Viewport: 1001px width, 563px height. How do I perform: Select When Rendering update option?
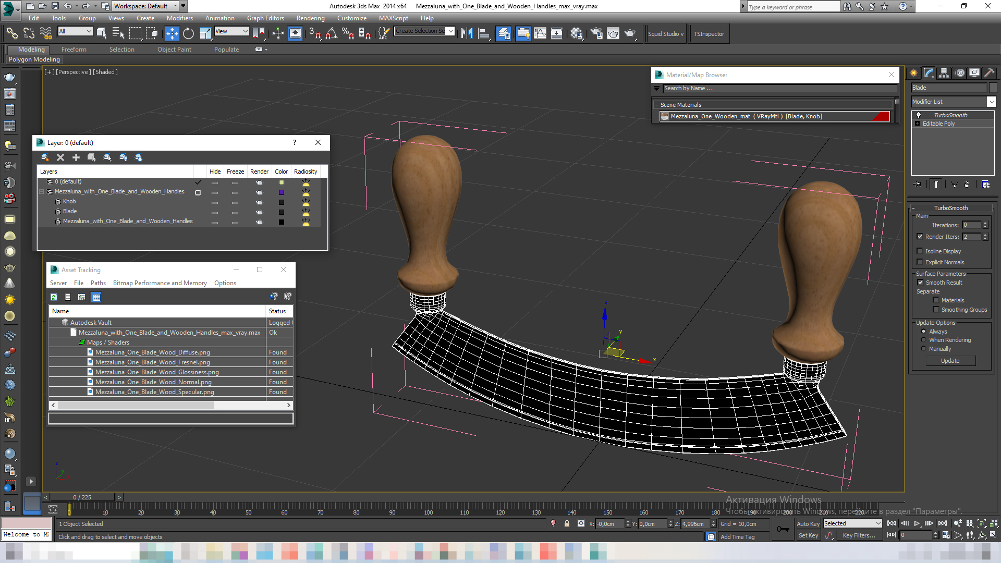pos(923,340)
